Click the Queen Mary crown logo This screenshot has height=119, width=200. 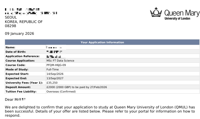tap(156, 13)
